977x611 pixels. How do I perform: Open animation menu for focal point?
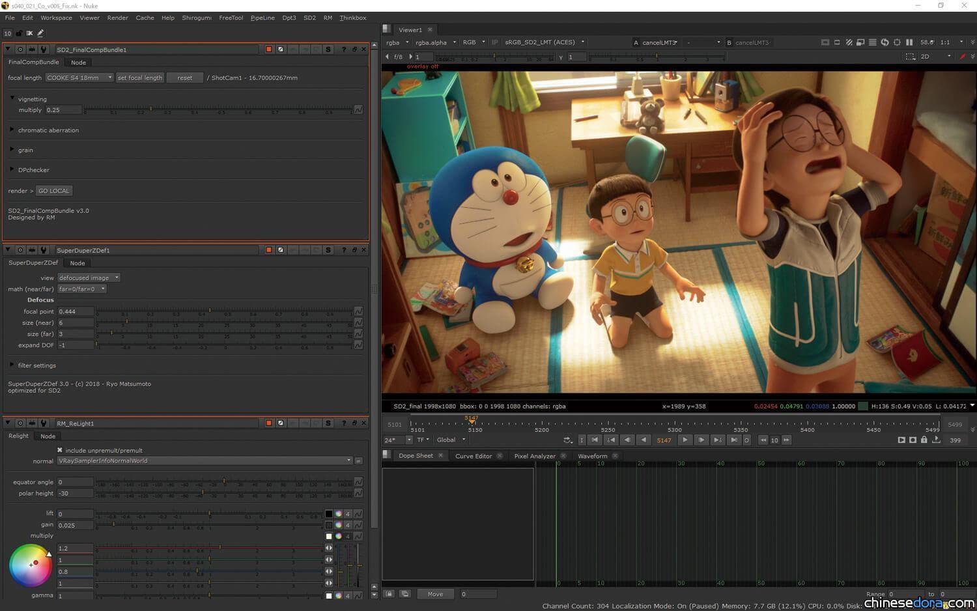coord(358,311)
